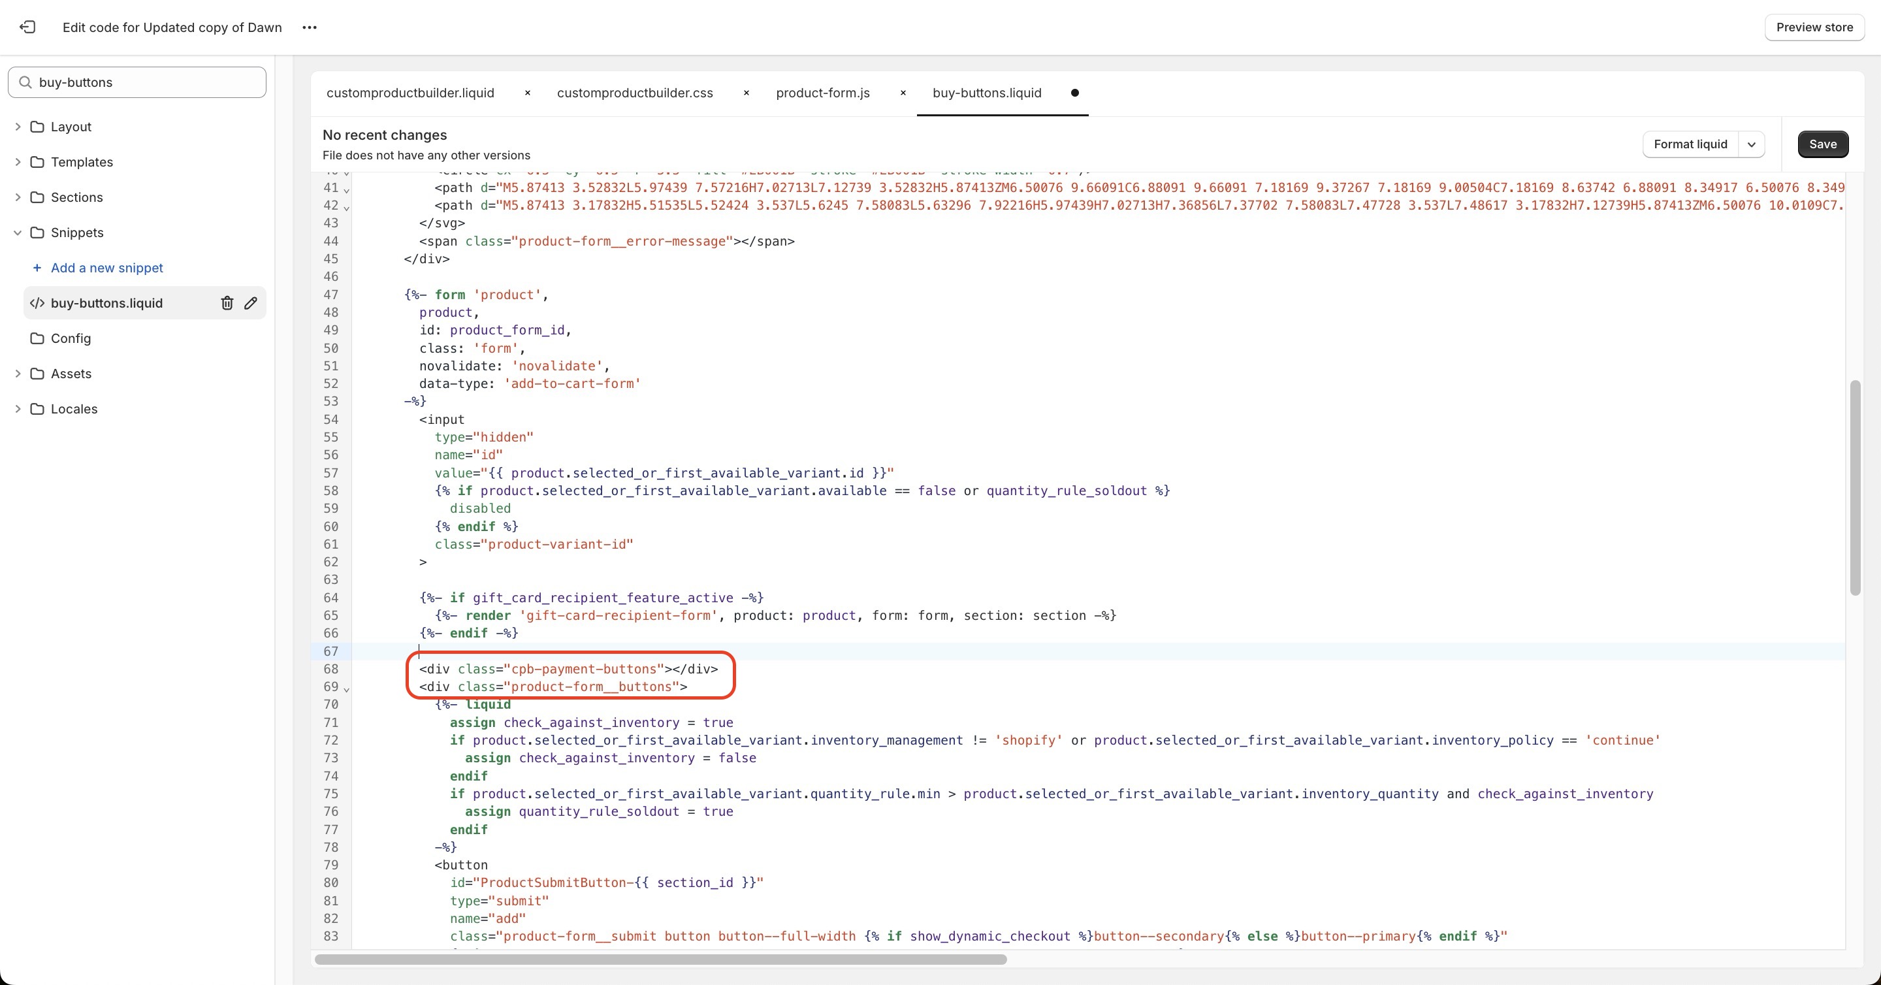Close the product-form.js tab
1881x985 pixels.
coord(903,93)
